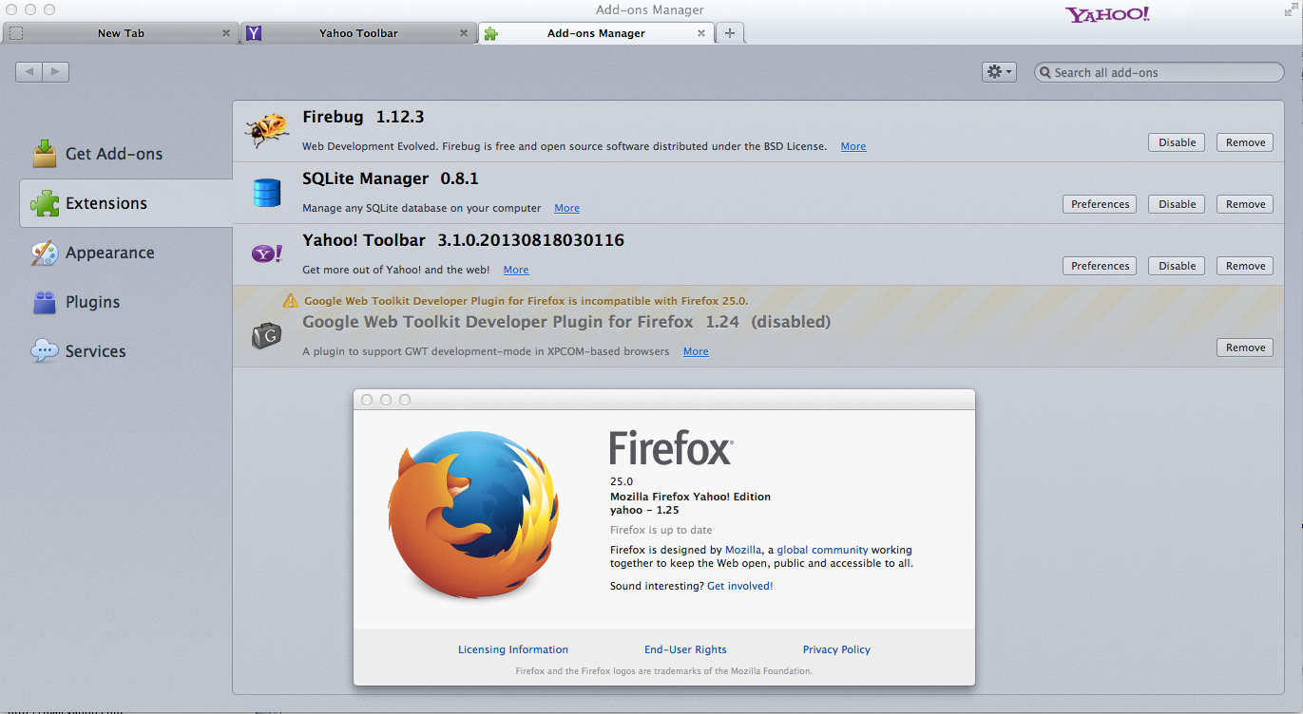Viewport: 1303px width, 714px height.
Task: Open the gear tools dropdown menu
Action: coord(999,72)
